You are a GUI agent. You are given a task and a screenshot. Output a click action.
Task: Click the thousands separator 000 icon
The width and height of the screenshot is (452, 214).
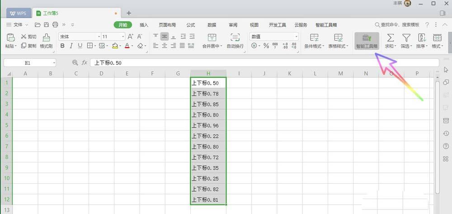275,46
